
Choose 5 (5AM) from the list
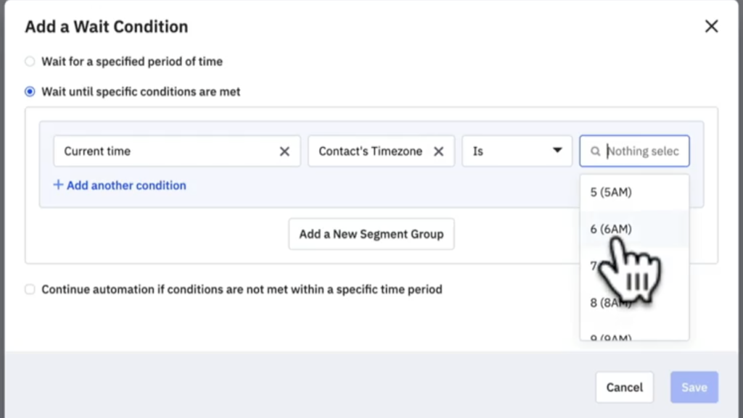611,193
